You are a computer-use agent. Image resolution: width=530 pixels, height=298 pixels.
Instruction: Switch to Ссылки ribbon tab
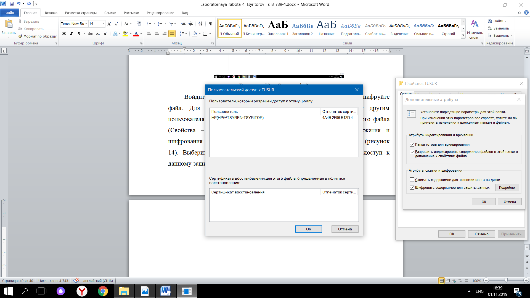point(110,13)
